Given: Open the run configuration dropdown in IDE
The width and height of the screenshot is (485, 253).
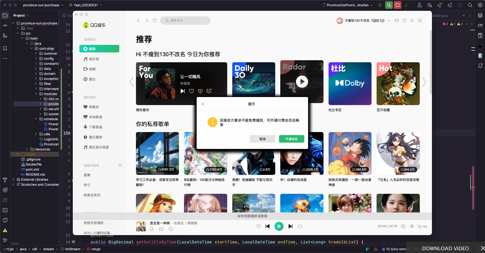Looking at the screenshot, I should click(x=348, y=5).
